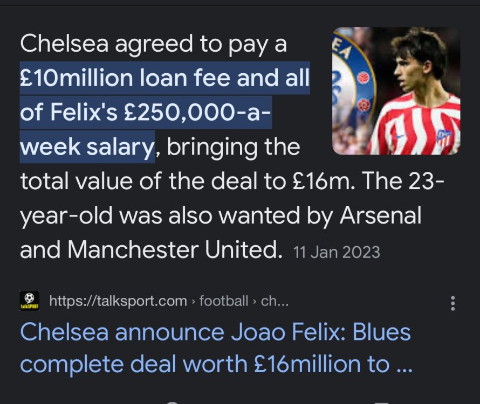Click the 'football' breadcrumb segment
Viewport: 480px width, 404px height.
click(x=223, y=301)
